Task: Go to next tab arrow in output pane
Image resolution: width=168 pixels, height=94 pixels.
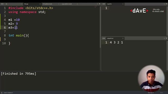Action: pyautogui.click(x=104, y=38)
